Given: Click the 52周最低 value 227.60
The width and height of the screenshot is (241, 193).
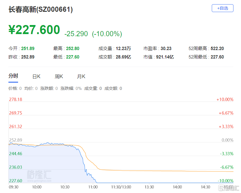Looking at the screenshot, I should 217,57.
